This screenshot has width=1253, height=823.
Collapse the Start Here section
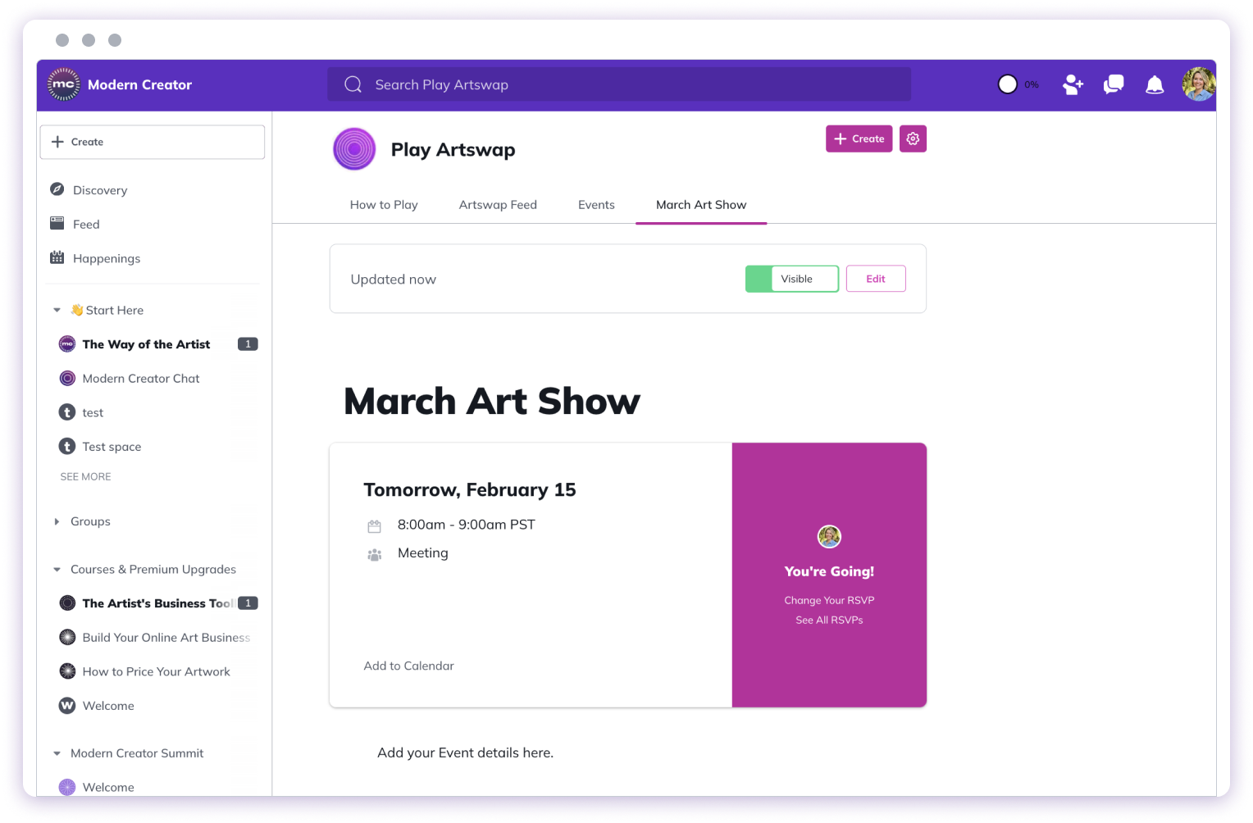57,310
